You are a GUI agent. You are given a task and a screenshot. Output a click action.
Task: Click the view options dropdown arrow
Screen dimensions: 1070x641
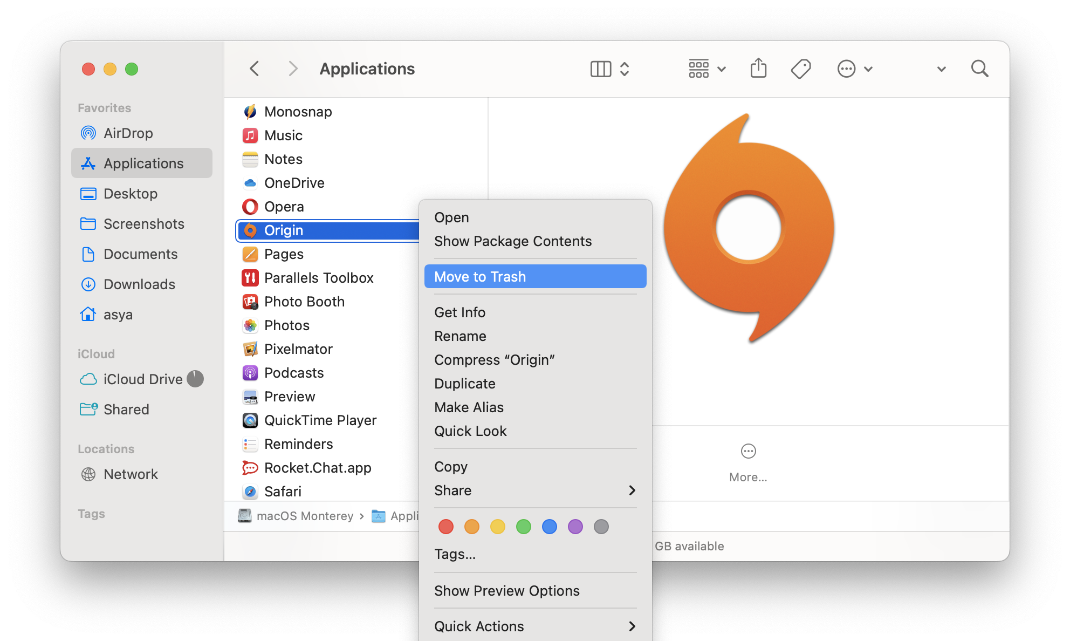[718, 68]
